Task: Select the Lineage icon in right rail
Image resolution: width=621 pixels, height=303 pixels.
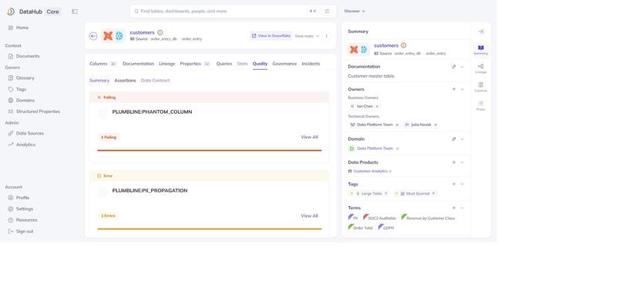Action: click(481, 68)
